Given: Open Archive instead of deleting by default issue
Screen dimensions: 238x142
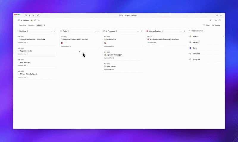Looking at the screenshot, I should coord(166,40).
